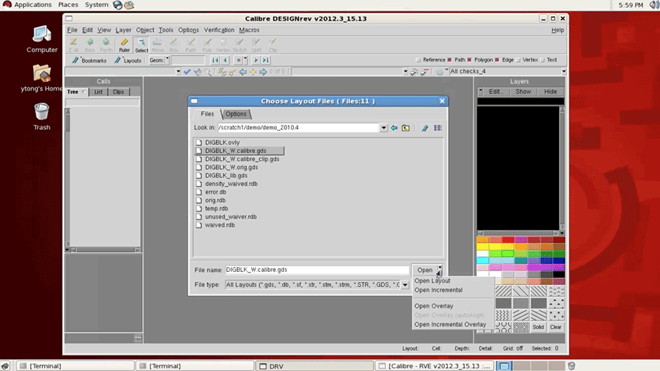Toggle the Polygon checkbox
The width and height of the screenshot is (660, 371).
[x=470, y=60]
